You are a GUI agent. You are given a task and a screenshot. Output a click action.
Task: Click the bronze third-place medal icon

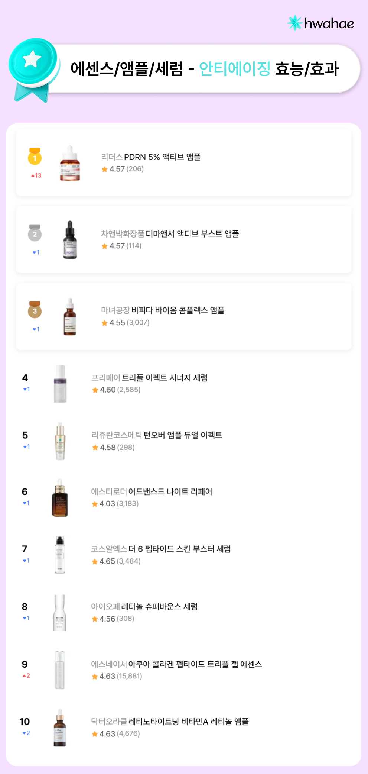coord(35,310)
